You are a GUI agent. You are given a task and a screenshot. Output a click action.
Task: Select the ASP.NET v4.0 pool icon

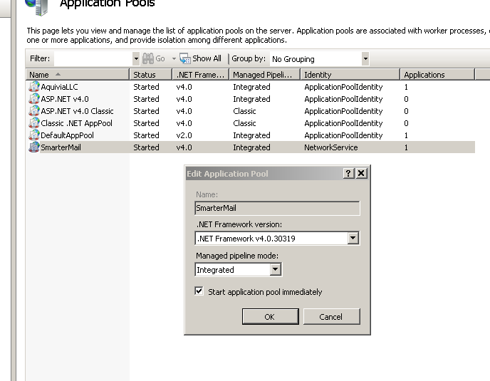point(34,99)
